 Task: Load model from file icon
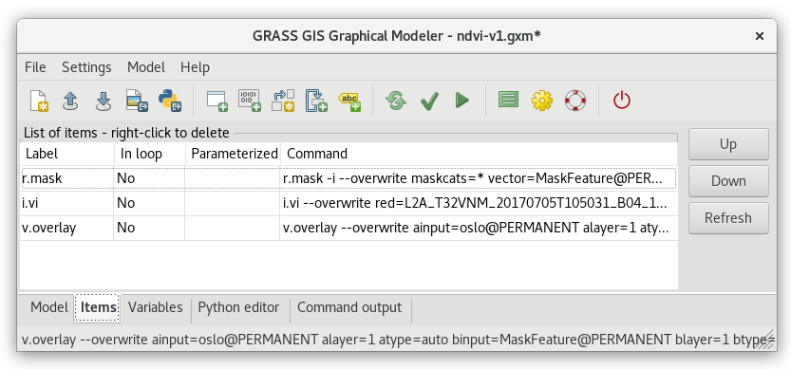[x=70, y=101]
